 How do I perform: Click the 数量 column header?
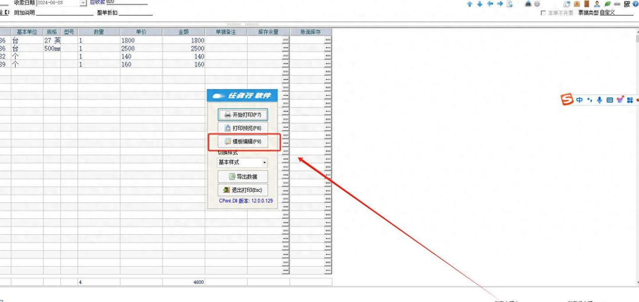pos(99,32)
